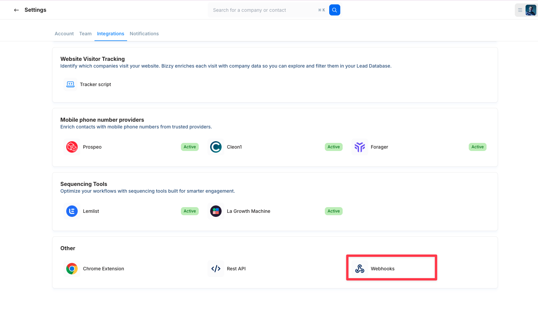This screenshot has height=310, width=538.
Task: Click the Other section heading
Action: (68, 248)
